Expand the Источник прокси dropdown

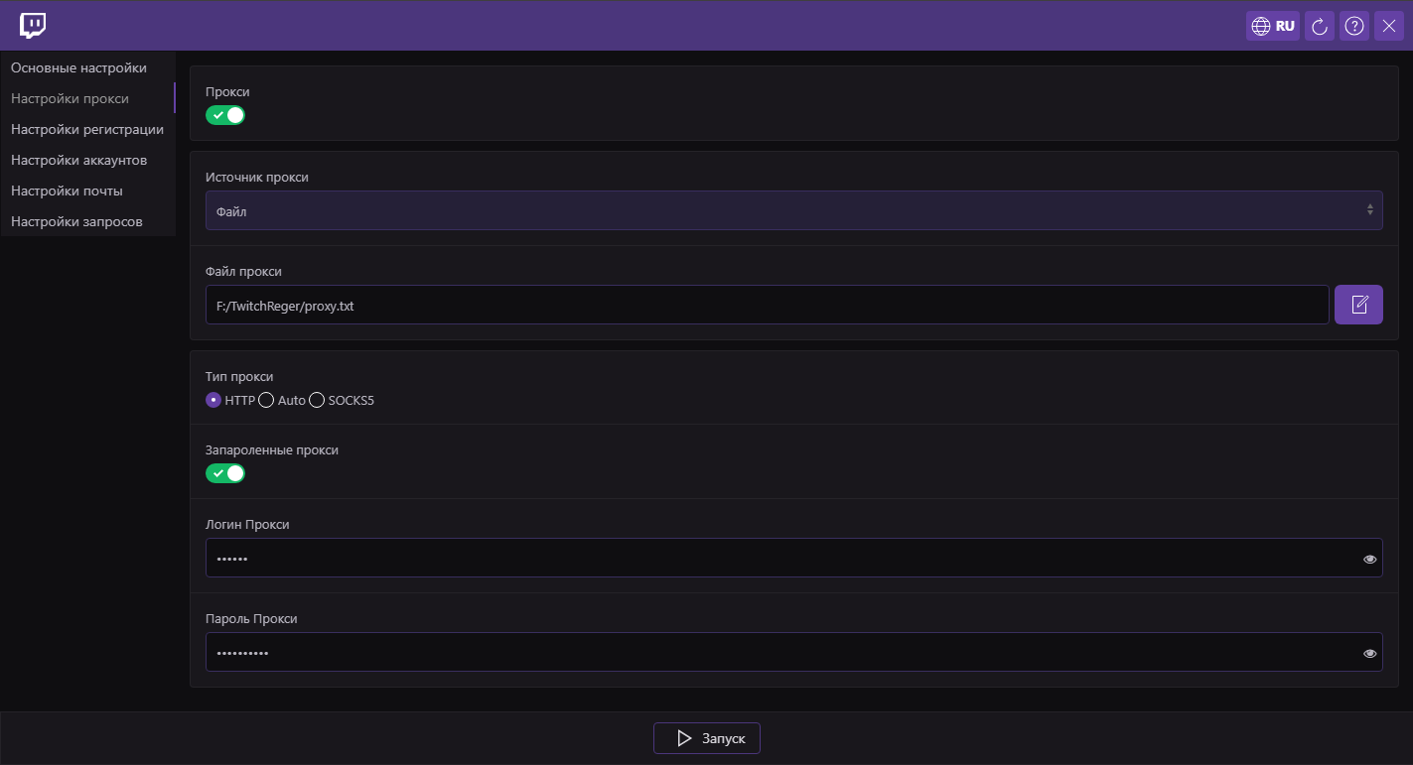tap(793, 210)
